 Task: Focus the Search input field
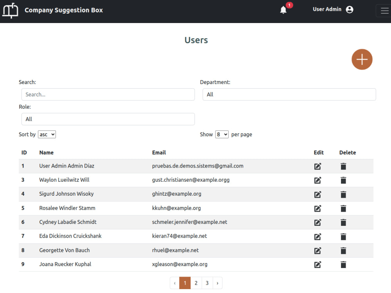[x=108, y=95]
